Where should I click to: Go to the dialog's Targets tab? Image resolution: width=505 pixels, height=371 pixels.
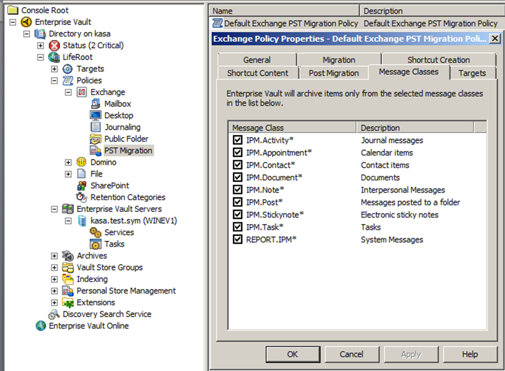tap(472, 73)
